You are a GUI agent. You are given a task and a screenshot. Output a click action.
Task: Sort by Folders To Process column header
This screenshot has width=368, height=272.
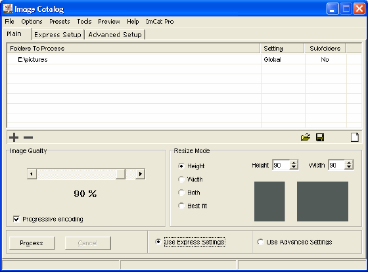point(134,49)
